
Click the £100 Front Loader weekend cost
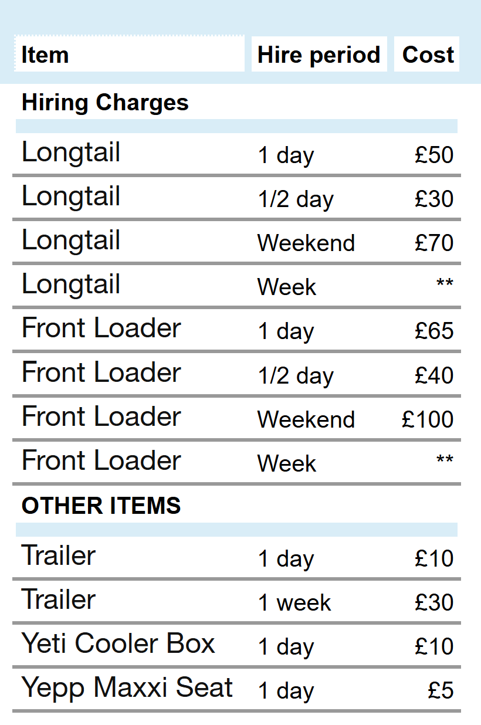428,419
